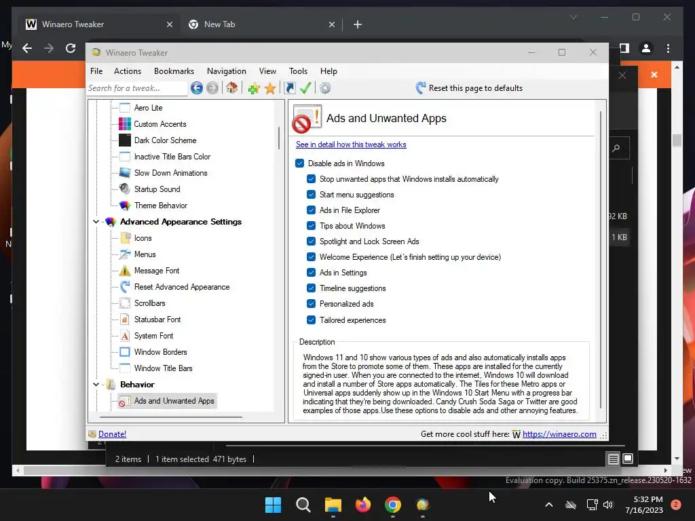Select Startup Sound item
The height and width of the screenshot is (521, 695).
(157, 189)
